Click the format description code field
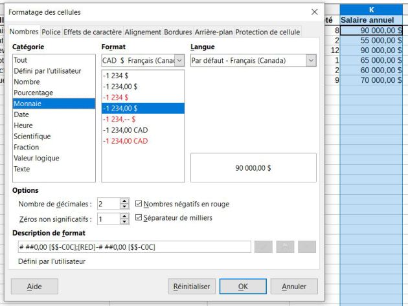Image resolution: width=408 pixels, height=306 pixels. click(x=134, y=246)
